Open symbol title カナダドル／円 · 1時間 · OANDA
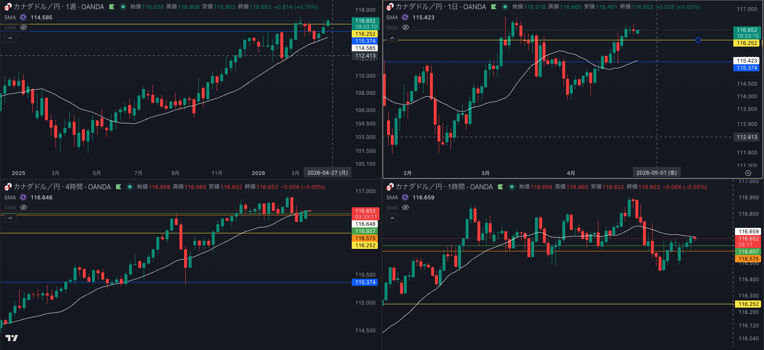 [444, 187]
